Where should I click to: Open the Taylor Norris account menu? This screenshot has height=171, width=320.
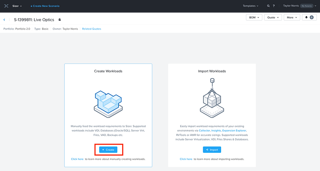(300, 6)
